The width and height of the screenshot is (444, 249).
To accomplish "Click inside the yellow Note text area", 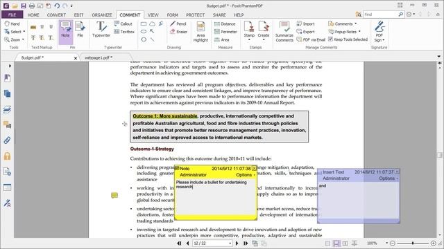I will coord(216,197).
